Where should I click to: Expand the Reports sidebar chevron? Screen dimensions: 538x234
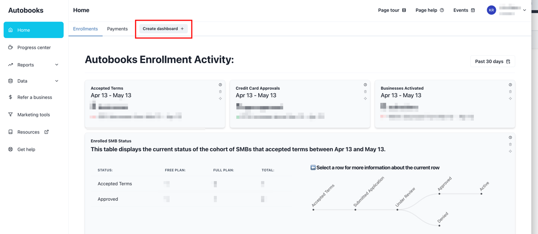[x=56, y=65]
